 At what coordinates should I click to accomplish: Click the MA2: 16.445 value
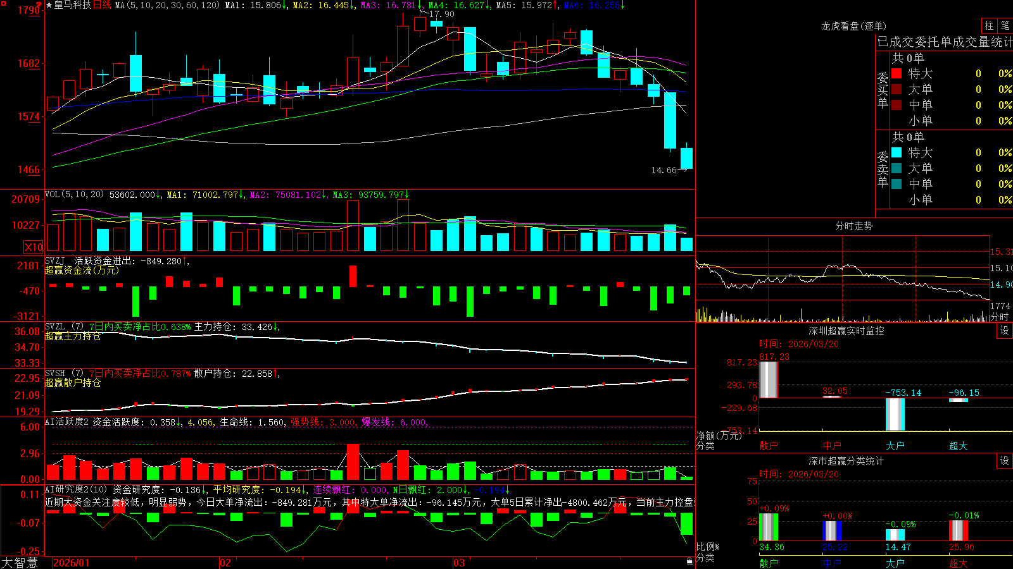pos(324,5)
